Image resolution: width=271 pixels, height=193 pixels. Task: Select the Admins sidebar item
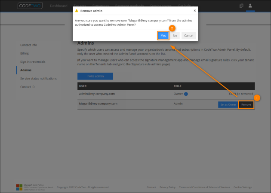[26, 70]
